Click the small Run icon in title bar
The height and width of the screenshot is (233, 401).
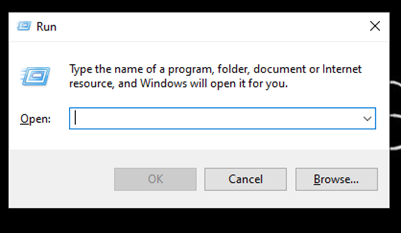click(24, 26)
